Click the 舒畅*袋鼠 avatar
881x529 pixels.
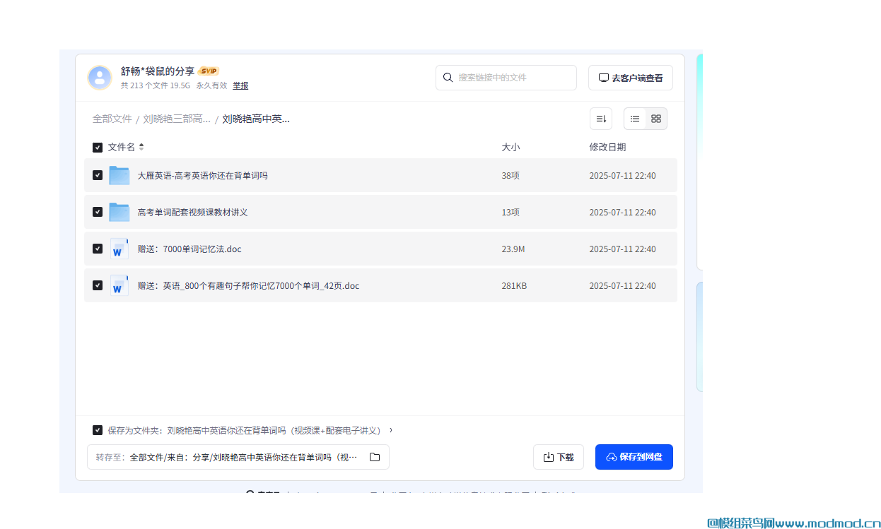tap(100, 78)
